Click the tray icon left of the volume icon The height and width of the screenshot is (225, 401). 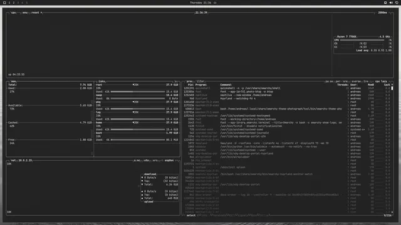(x=385, y=2)
